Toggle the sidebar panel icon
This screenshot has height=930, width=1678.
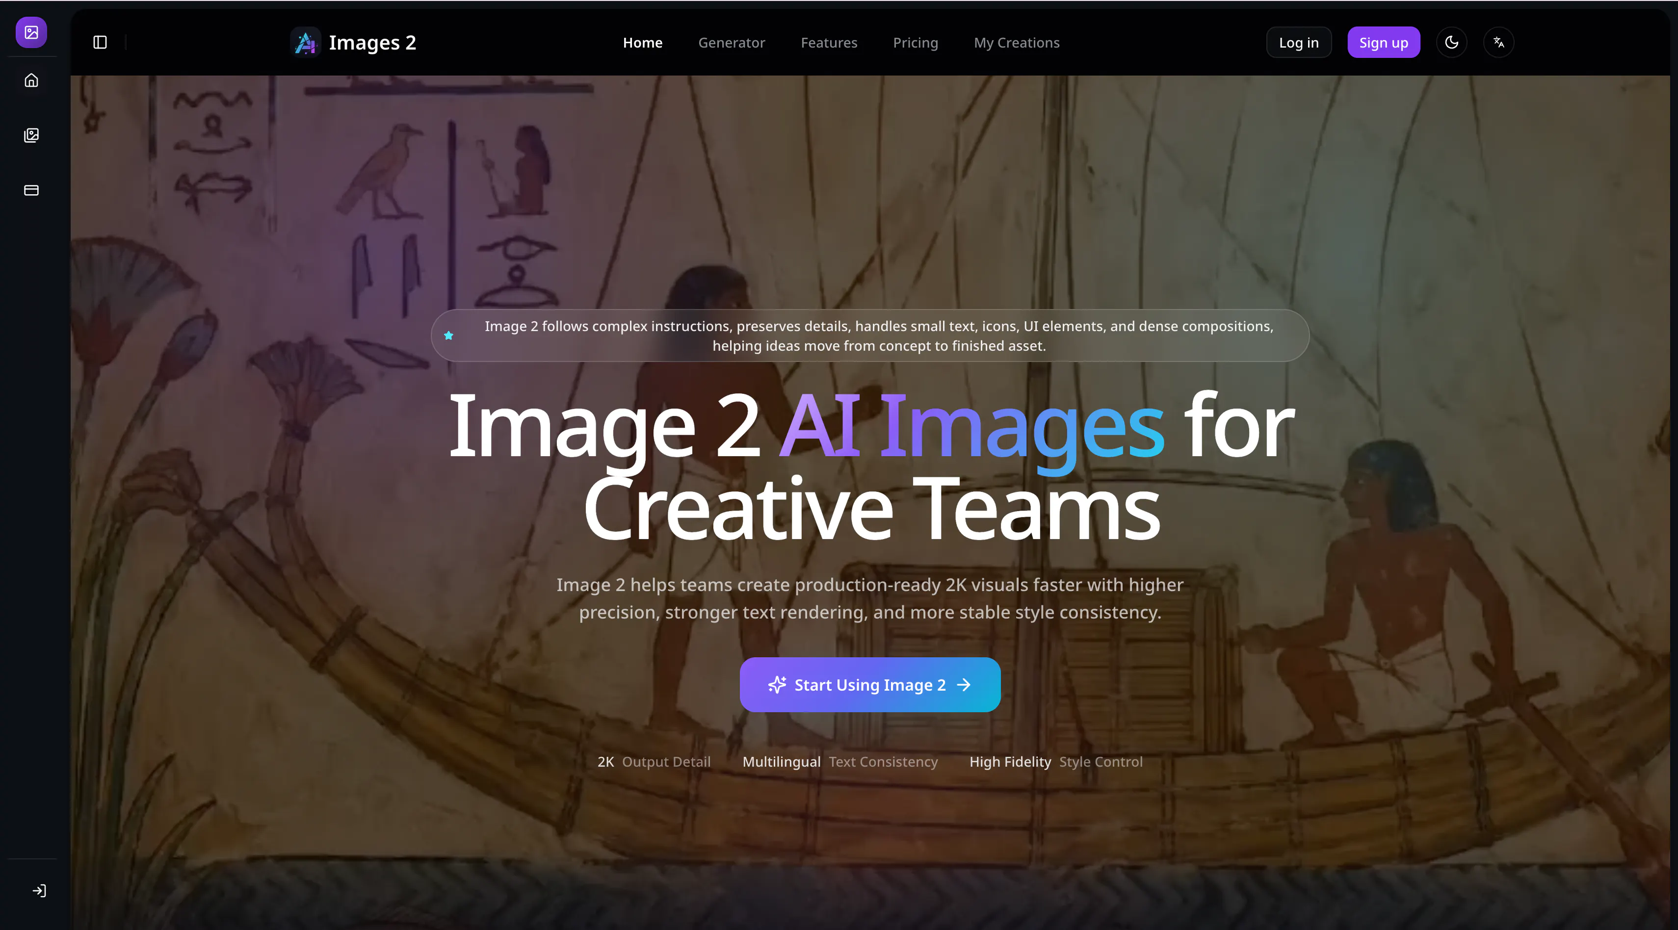[100, 42]
